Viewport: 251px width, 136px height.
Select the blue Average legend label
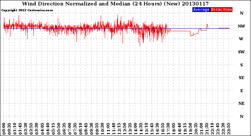click(201, 9)
